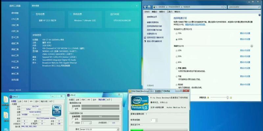The height and width of the screenshot is (131, 263).
Task: Tick the single-thread 参考 checkbox in CPU-Z
Action: [73, 109]
